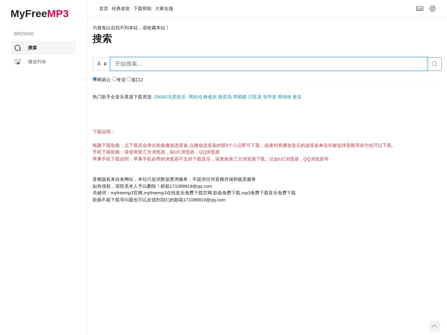Click the 更多 singers link

297,97
